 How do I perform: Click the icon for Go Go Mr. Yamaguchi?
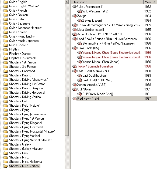point(74,25)
